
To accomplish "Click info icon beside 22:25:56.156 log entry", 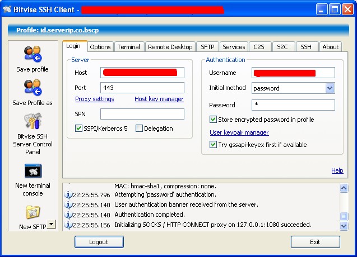I will pos(68,225).
